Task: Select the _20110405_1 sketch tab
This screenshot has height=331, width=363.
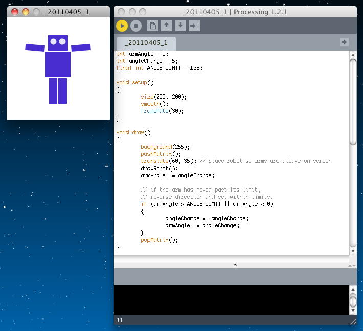Action: point(146,43)
